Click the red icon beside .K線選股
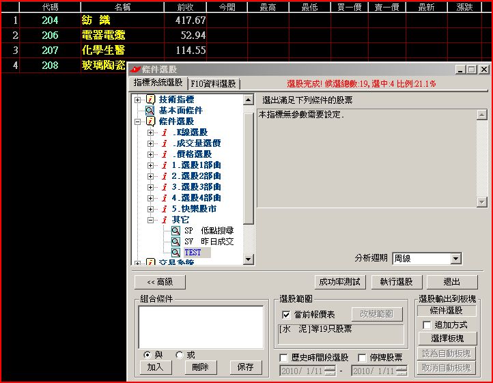The width and height of the screenshot is (493, 383). 164,132
